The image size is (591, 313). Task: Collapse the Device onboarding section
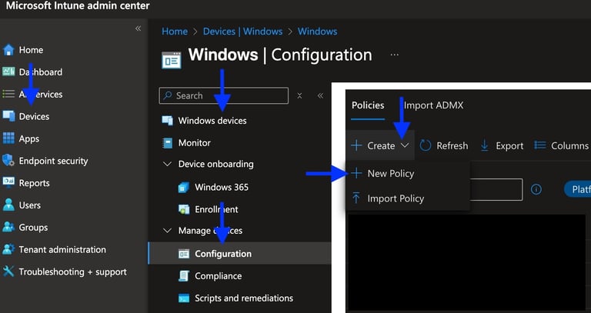[x=166, y=165]
